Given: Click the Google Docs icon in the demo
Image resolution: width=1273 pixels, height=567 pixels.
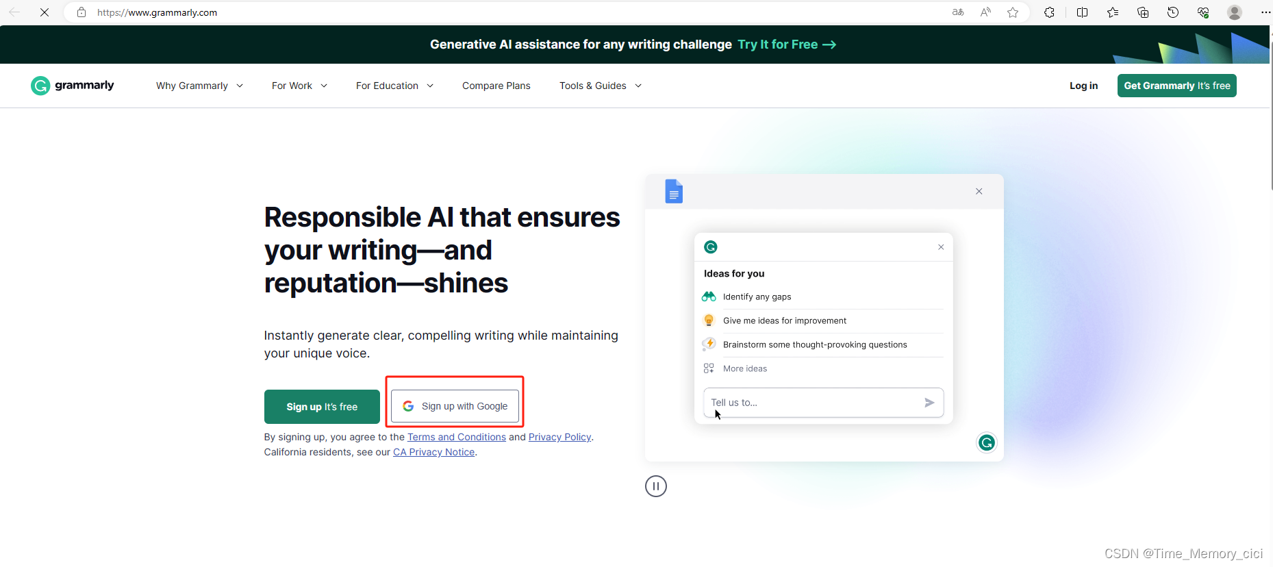Looking at the screenshot, I should (674, 191).
